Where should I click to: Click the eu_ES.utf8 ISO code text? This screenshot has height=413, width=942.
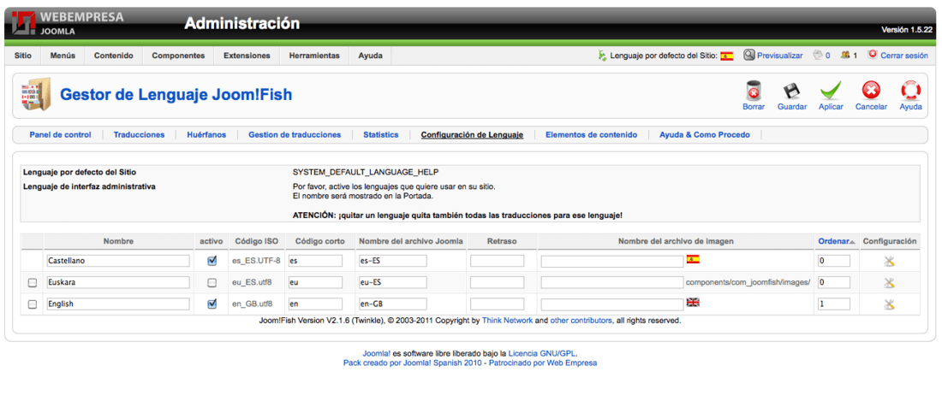tap(253, 283)
